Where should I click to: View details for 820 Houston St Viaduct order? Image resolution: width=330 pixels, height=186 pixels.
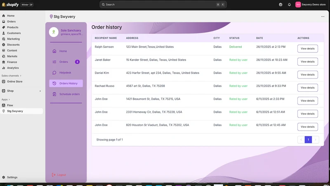[x=307, y=127]
